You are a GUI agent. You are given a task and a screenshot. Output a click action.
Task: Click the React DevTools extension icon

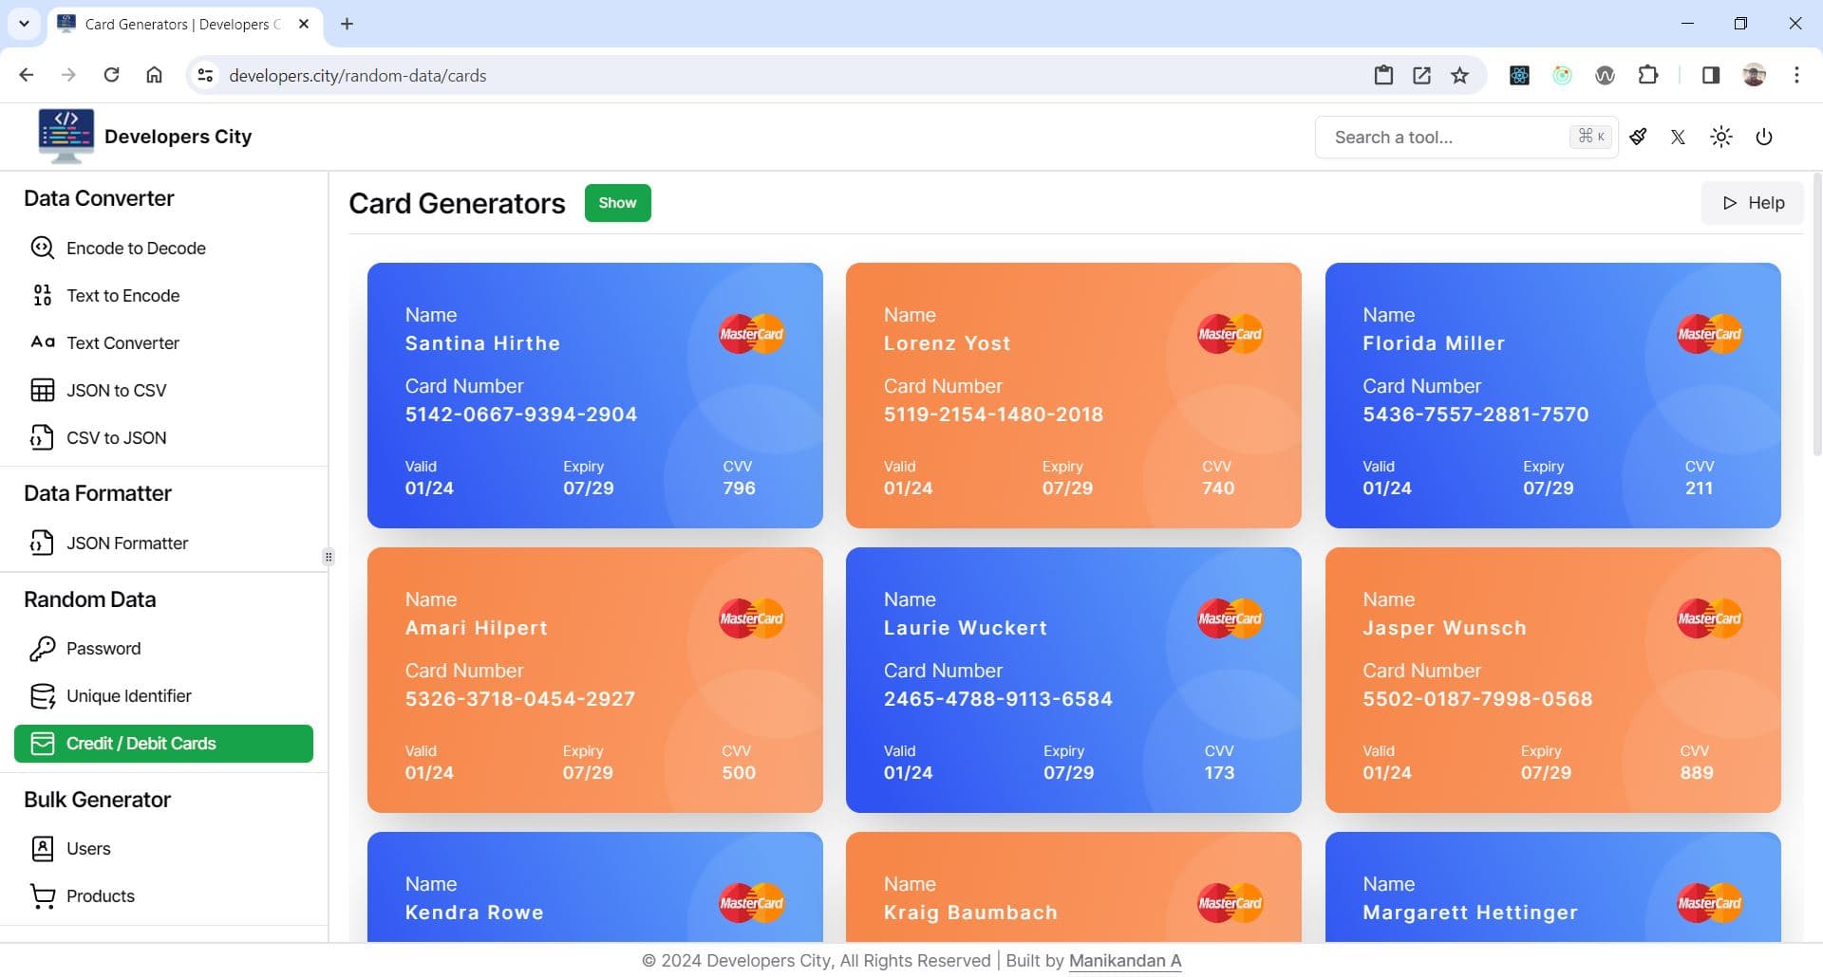click(x=1519, y=75)
